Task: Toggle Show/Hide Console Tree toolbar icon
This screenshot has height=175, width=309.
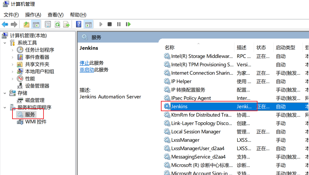Action: pyautogui.click(x=36, y=24)
